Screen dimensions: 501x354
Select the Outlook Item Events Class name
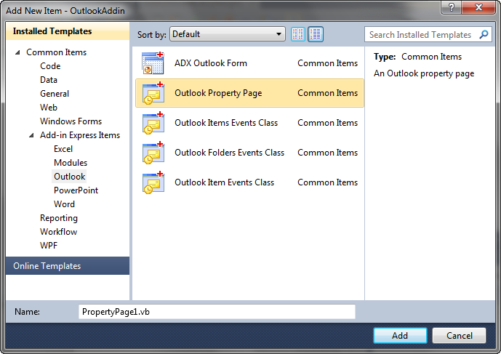pos(224,182)
